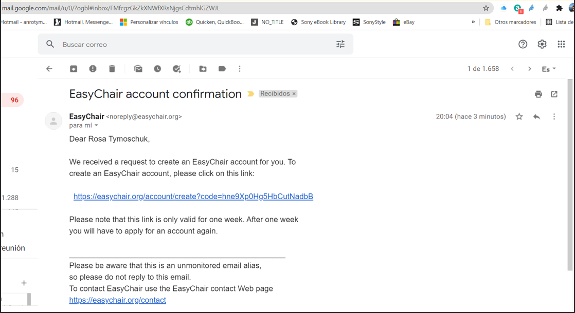Delete the email with trash icon
This screenshot has height=313, width=575.
(x=112, y=69)
